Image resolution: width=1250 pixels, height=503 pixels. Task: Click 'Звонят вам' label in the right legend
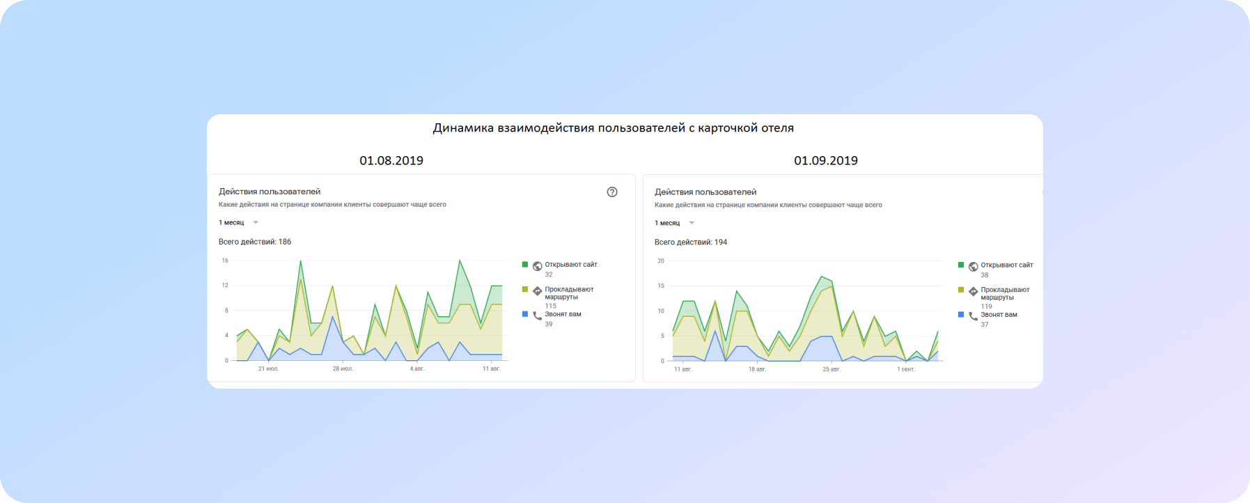[999, 315]
